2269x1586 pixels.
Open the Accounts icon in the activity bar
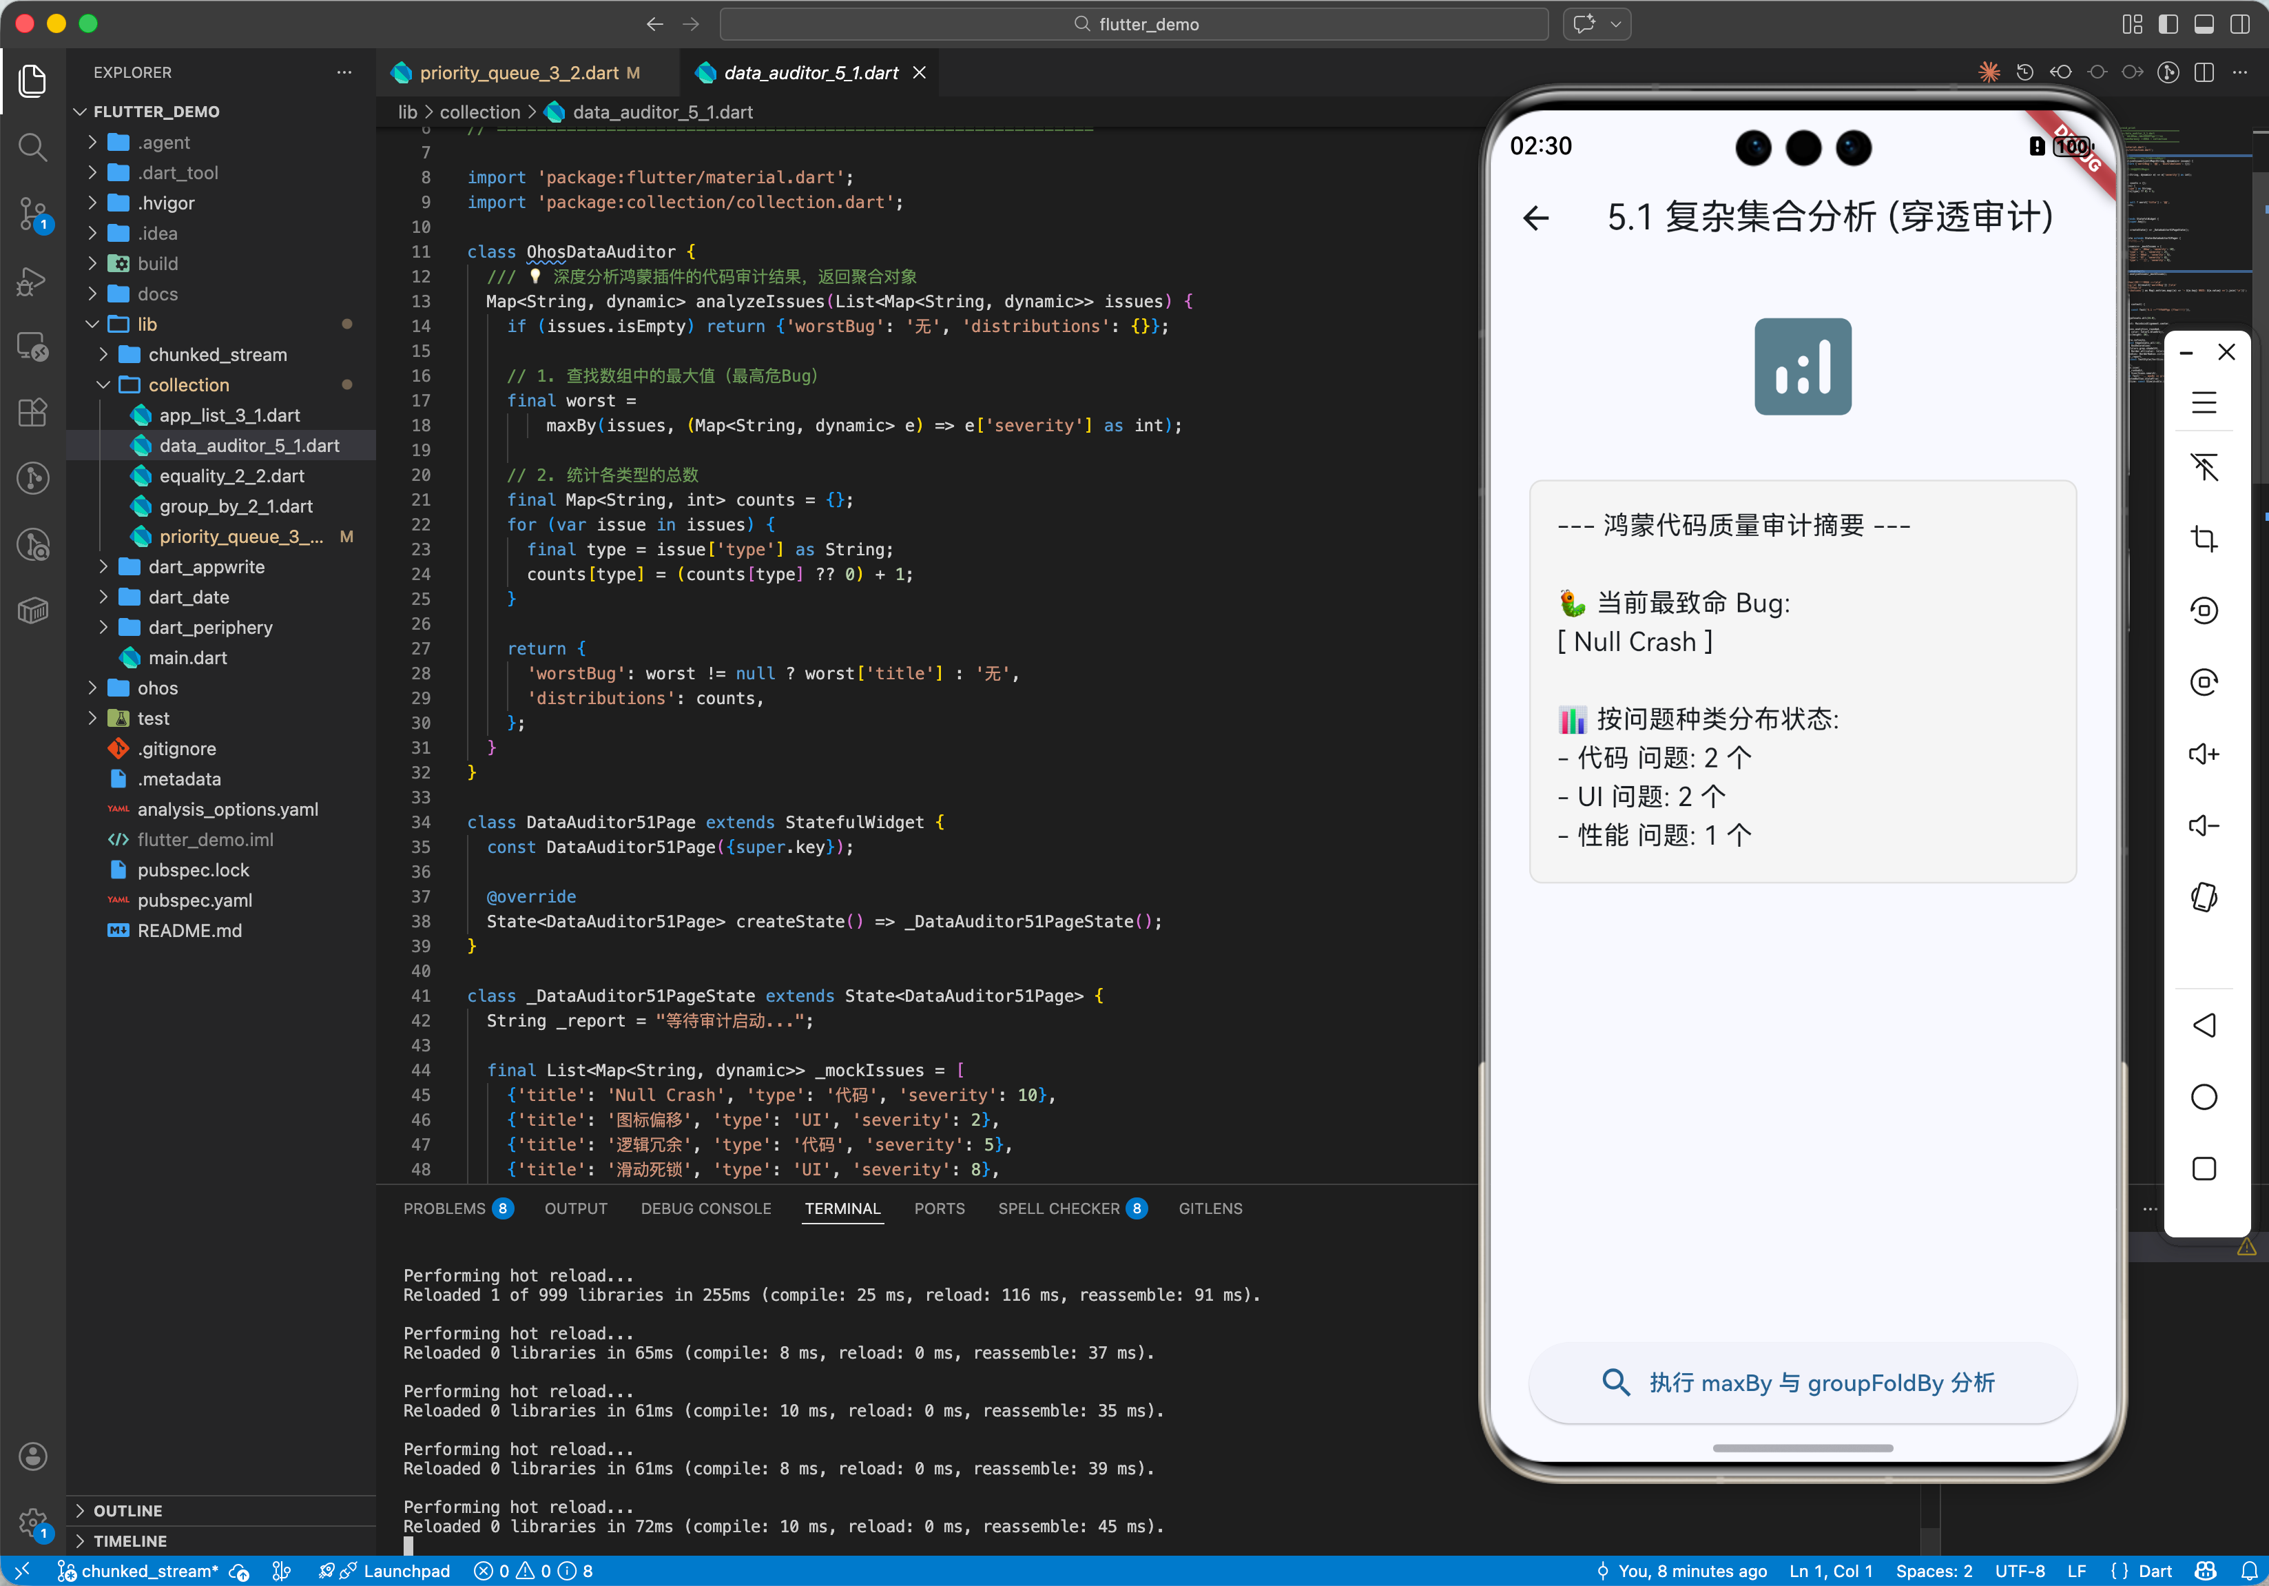(x=32, y=1456)
